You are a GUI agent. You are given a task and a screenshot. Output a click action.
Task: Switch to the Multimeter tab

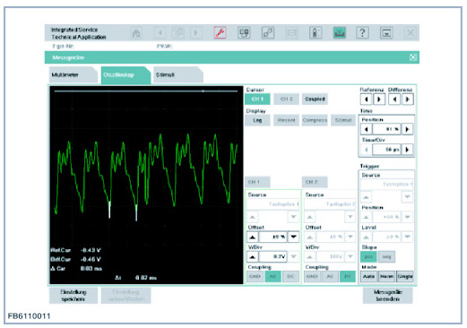click(73, 74)
